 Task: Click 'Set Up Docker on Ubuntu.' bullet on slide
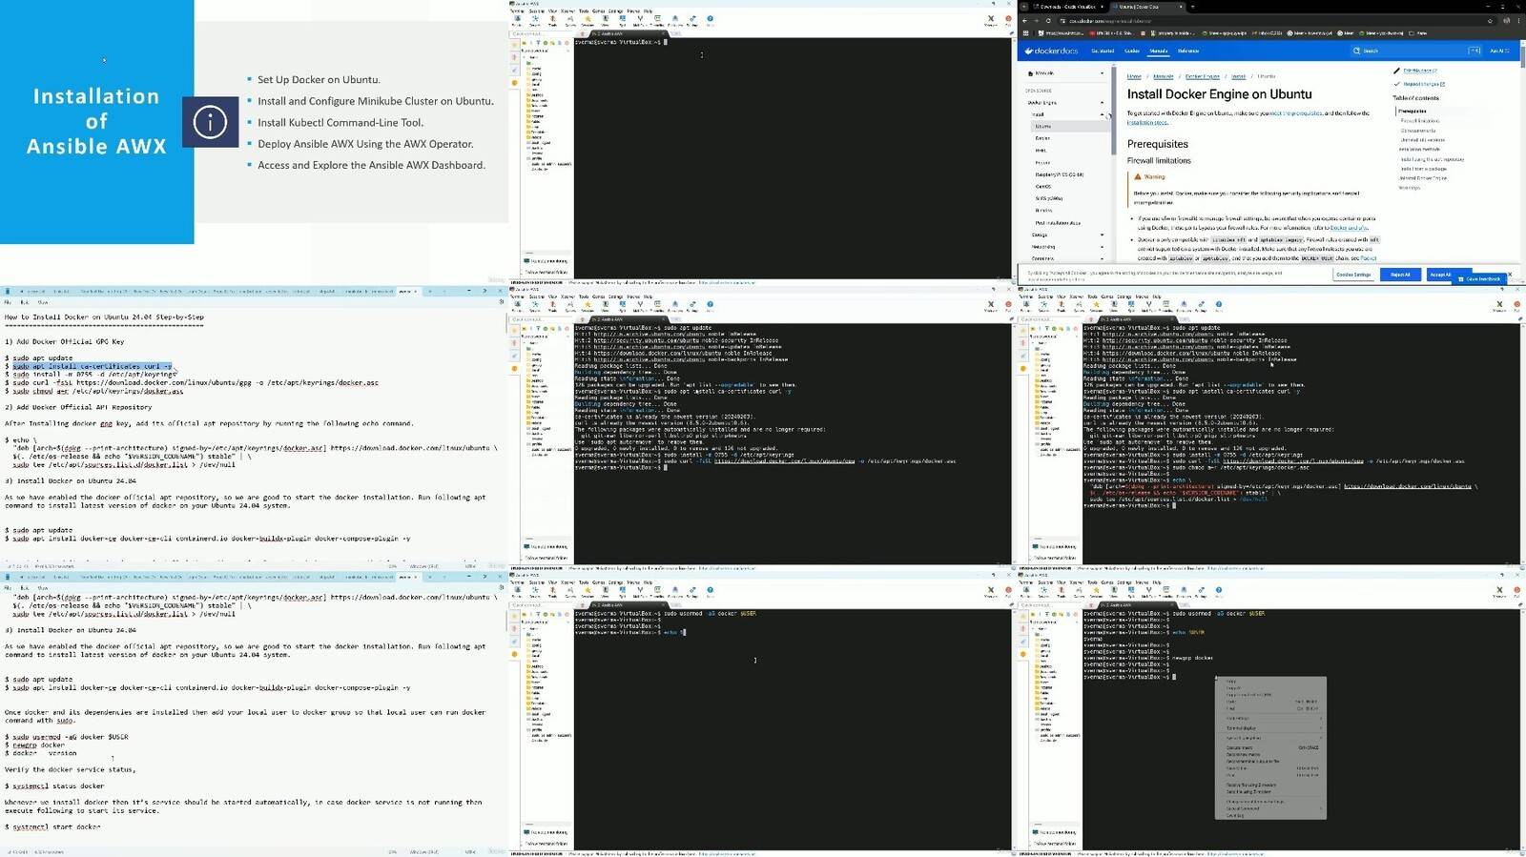(319, 80)
